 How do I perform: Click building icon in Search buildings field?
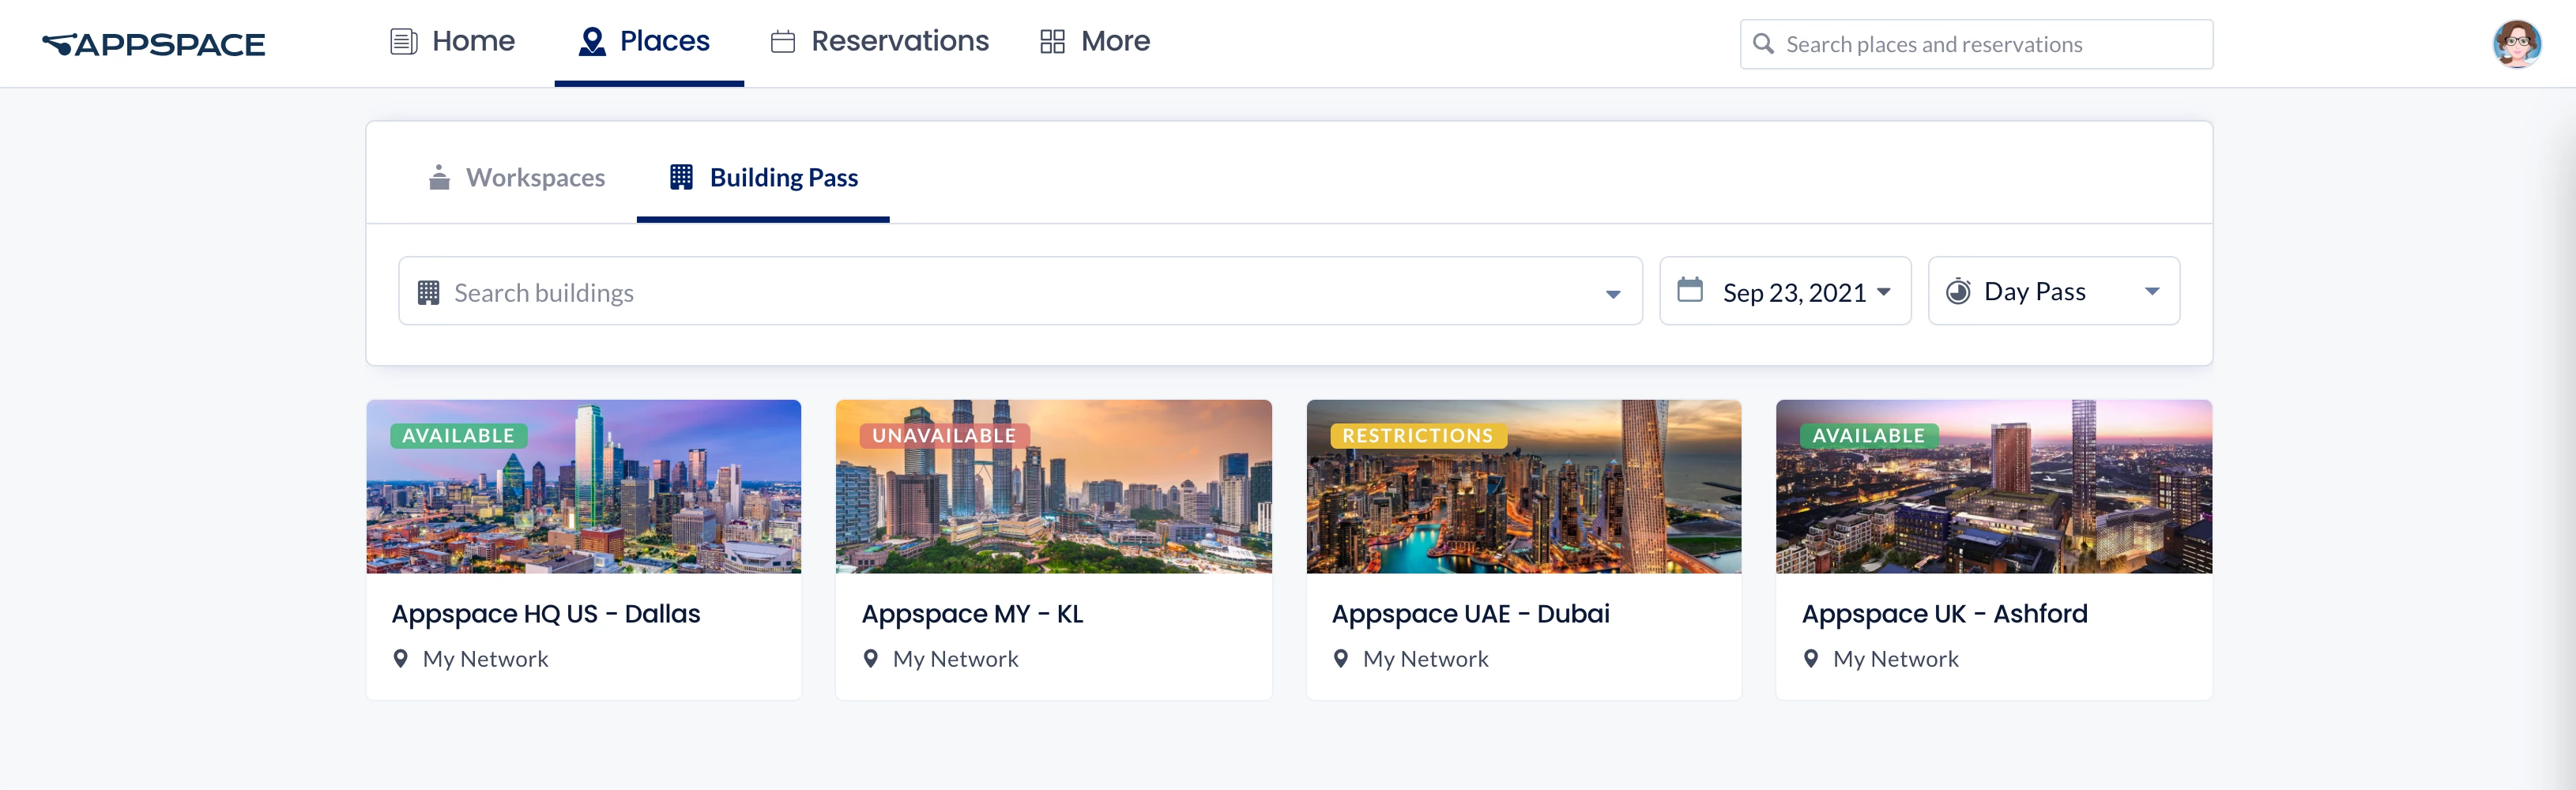pos(428,292)
